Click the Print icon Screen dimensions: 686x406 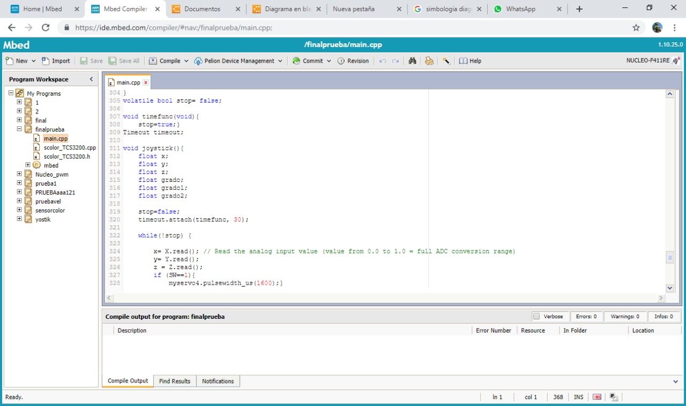(429, 61)
